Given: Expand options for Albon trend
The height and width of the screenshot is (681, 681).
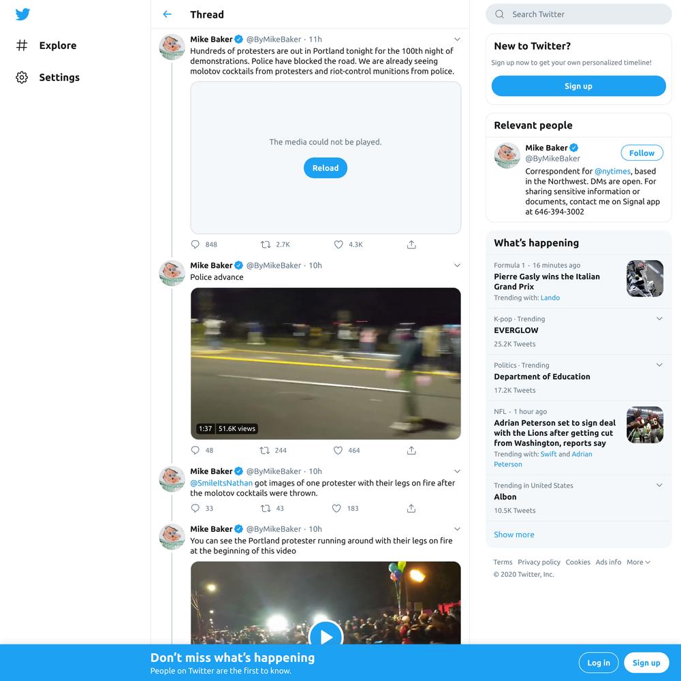Looking at the screenshot, I should point(659,485).
